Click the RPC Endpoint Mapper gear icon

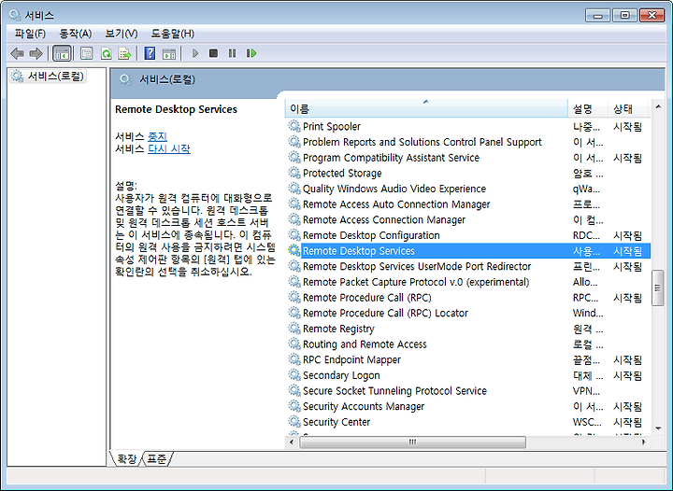[x=294, y=359]
